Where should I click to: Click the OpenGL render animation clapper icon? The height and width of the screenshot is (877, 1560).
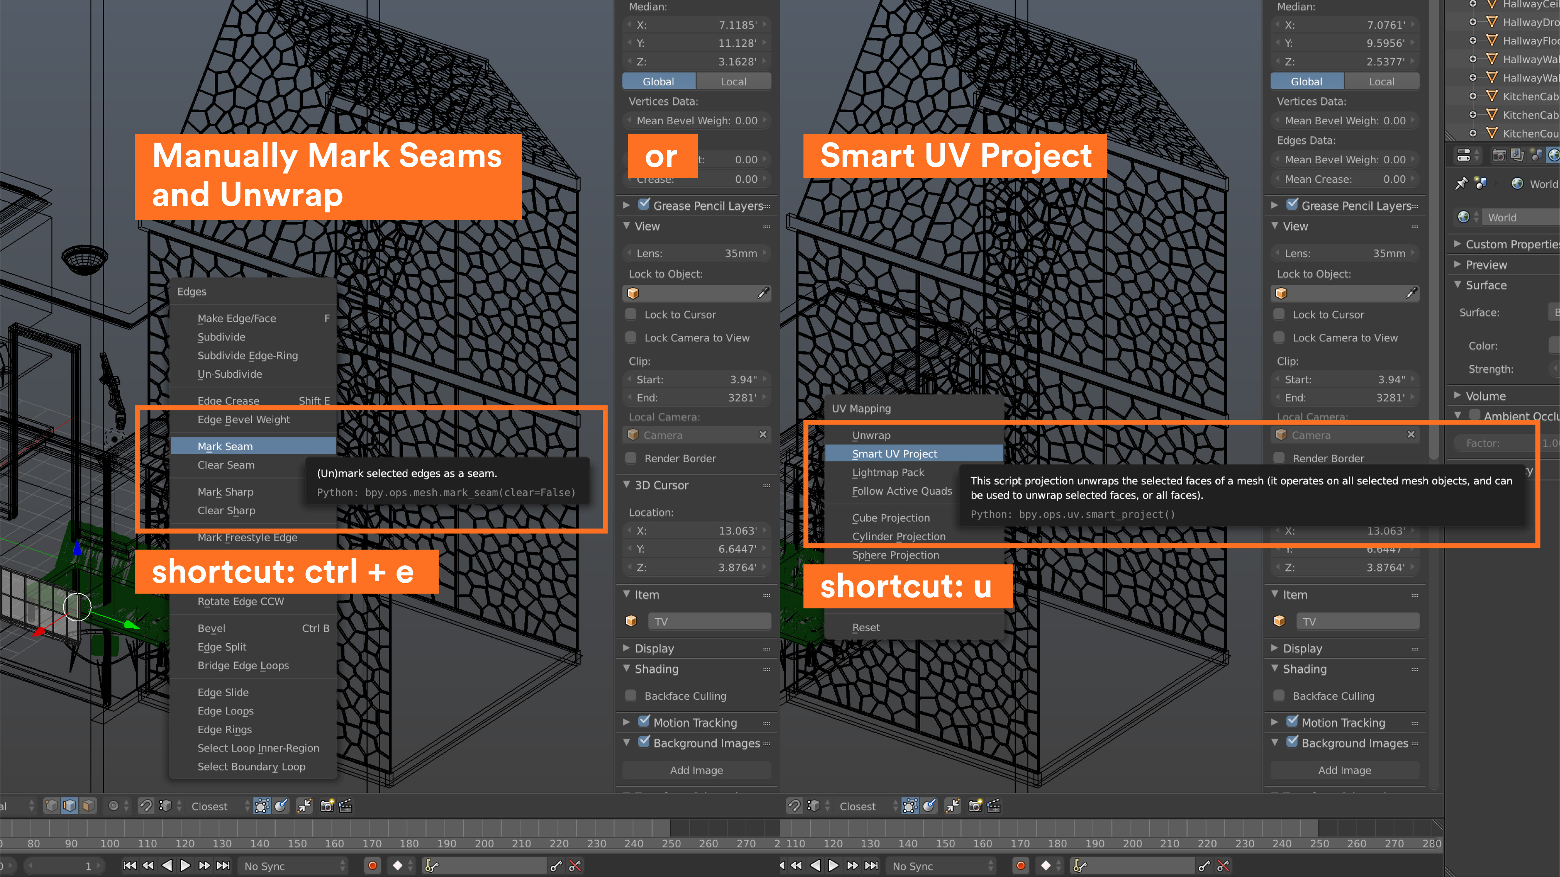click(346, 806)
